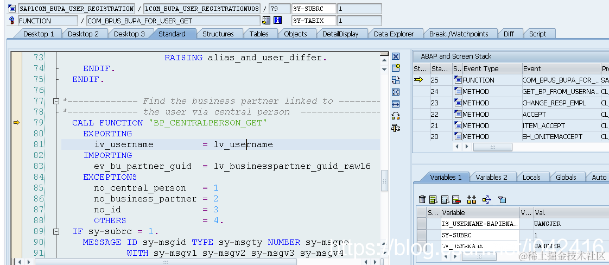This screenshot has height=265, width=609.
Task: Open the Desktop 3 tab
Action: pyautogui.click(x=129, y=34)
